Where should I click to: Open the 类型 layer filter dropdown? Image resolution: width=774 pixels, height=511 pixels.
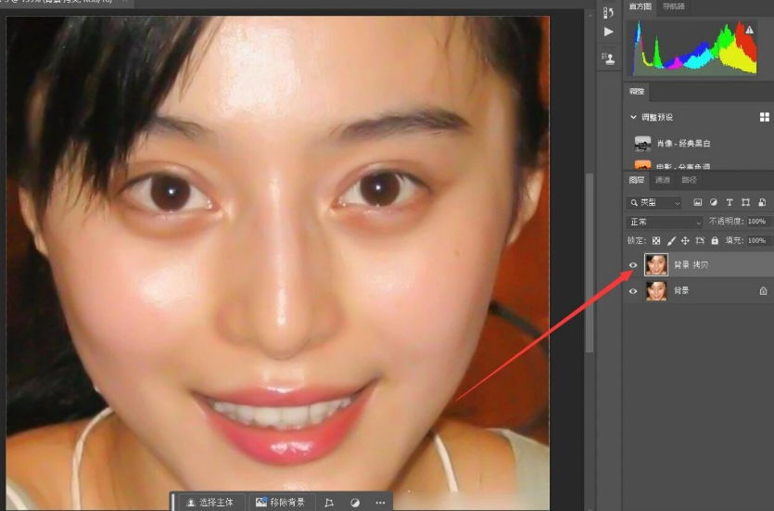pos(654,202)
